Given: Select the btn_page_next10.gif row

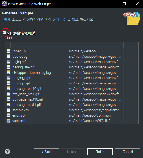Looking at the screenshot, I should 64,99.
